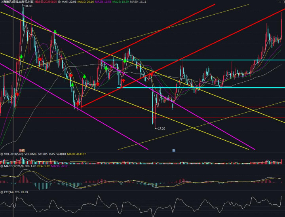This screenshot has width=285, height=217.
Task: Click the yellow MA10: 20.16 label
Action: coord(85,2)
